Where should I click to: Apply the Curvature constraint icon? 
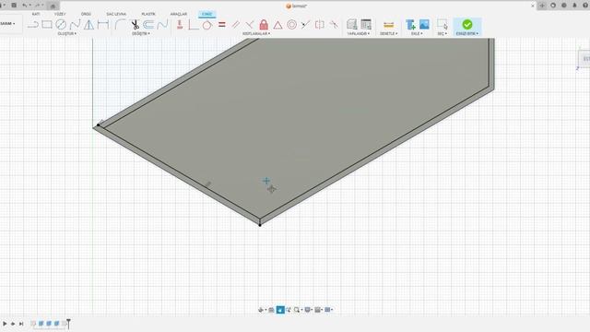click(334, 25)
